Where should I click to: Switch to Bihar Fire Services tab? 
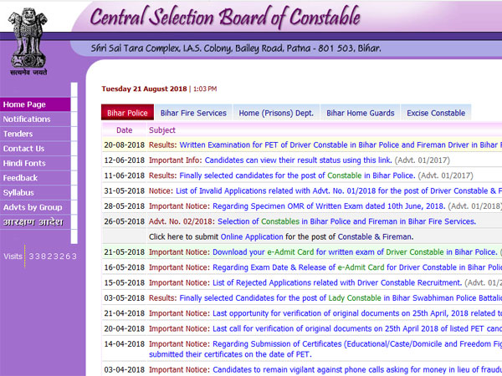[193, 113]
